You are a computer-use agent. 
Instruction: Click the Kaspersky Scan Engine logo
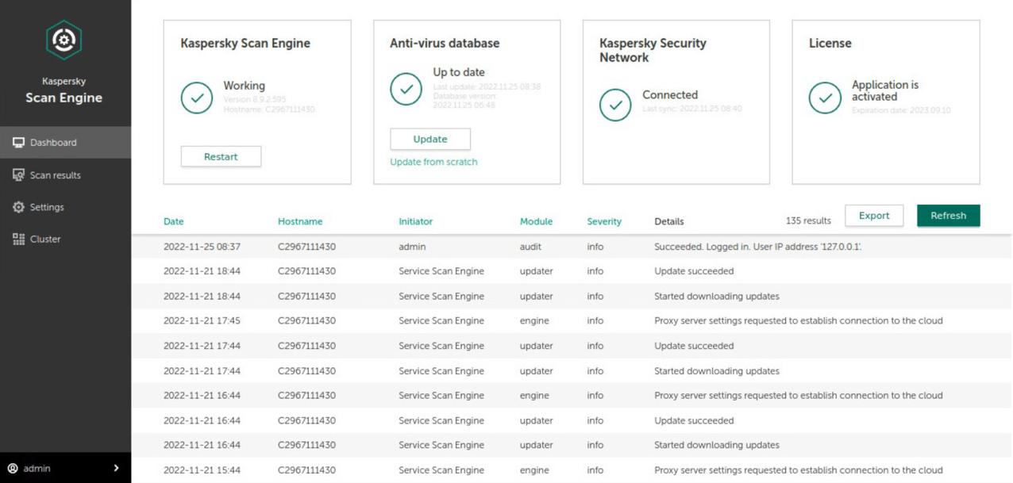point(64,40)
